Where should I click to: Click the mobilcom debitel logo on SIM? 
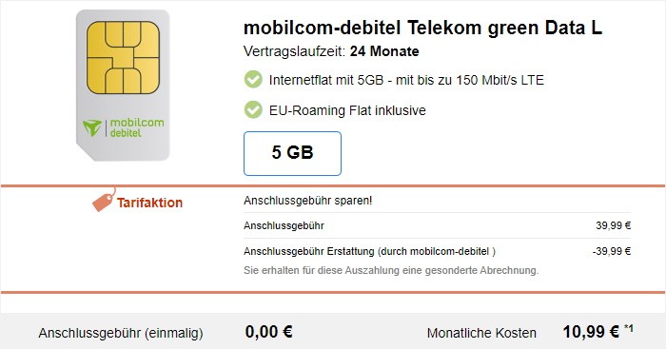point(123,127)
